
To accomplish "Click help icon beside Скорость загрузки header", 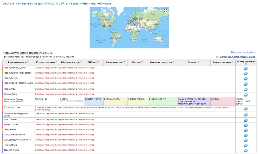I will click(x=232, y=62).
